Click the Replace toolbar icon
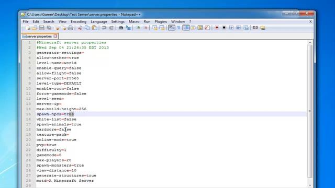The height and width of the screenshot is (188, 335). [128, 28]
